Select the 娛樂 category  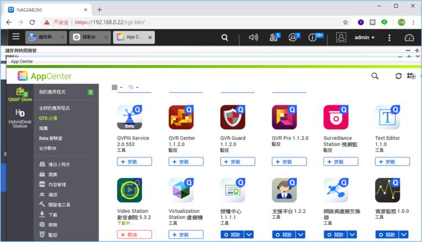[x=49, y=225]
